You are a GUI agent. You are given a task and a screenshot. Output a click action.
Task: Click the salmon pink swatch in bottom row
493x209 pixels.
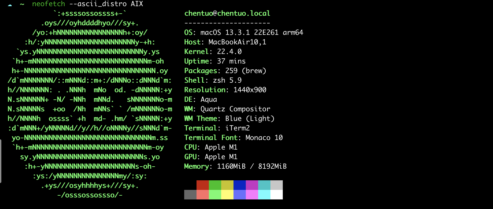202,195
